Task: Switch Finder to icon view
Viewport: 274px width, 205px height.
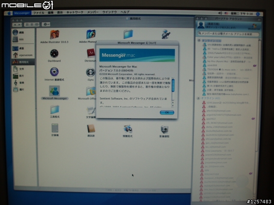Action: coord(27,24)
